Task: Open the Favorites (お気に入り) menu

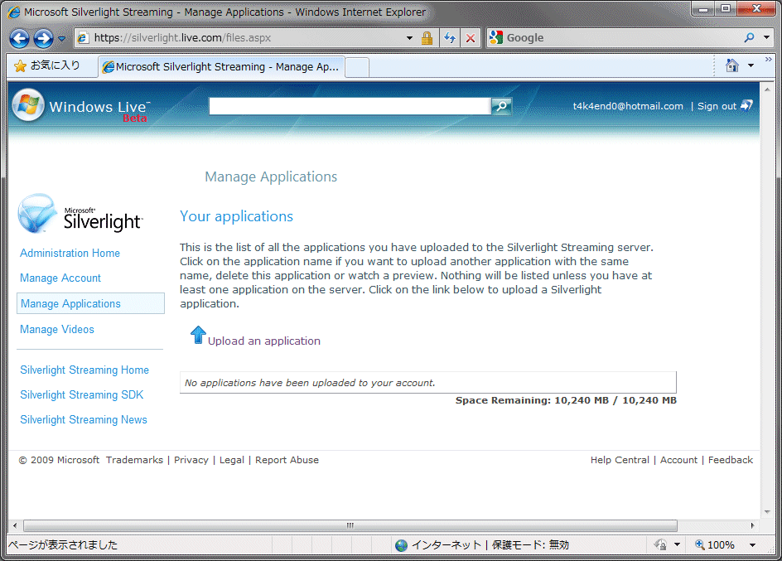Action: pyautogui.click(x=47, y=66)
